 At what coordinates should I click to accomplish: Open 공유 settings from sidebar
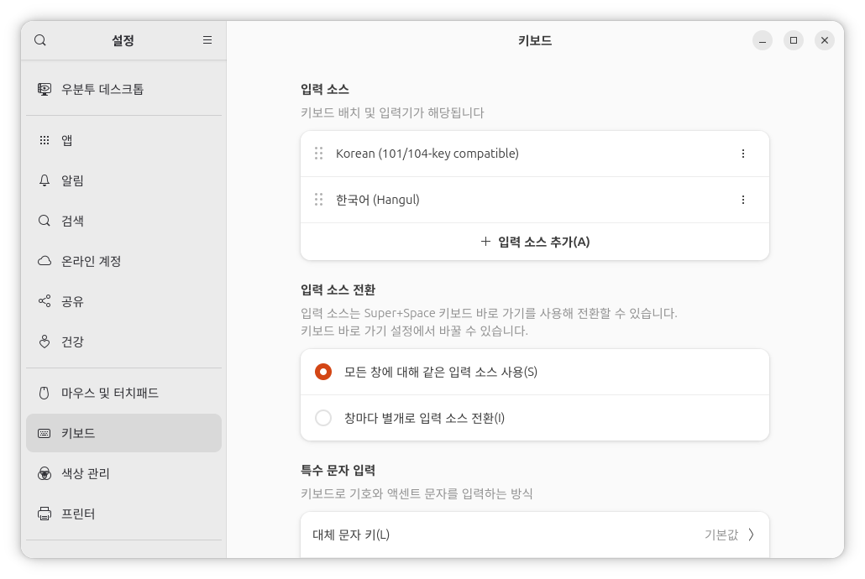coord(72,301)
